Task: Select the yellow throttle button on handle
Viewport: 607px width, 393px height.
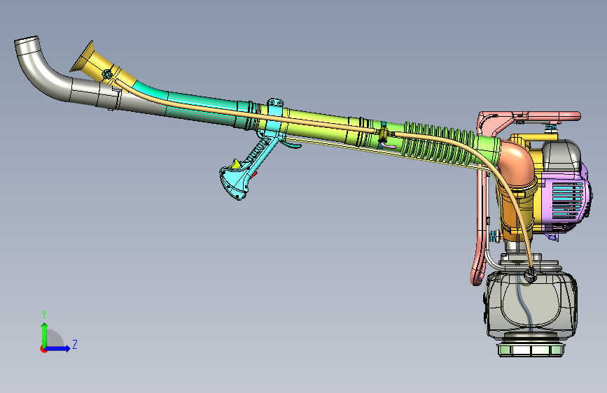Action: pos(235,164)
